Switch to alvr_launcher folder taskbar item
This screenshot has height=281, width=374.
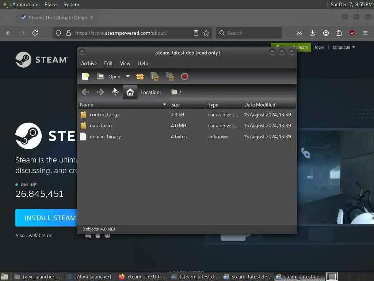(x=38, y=277)
